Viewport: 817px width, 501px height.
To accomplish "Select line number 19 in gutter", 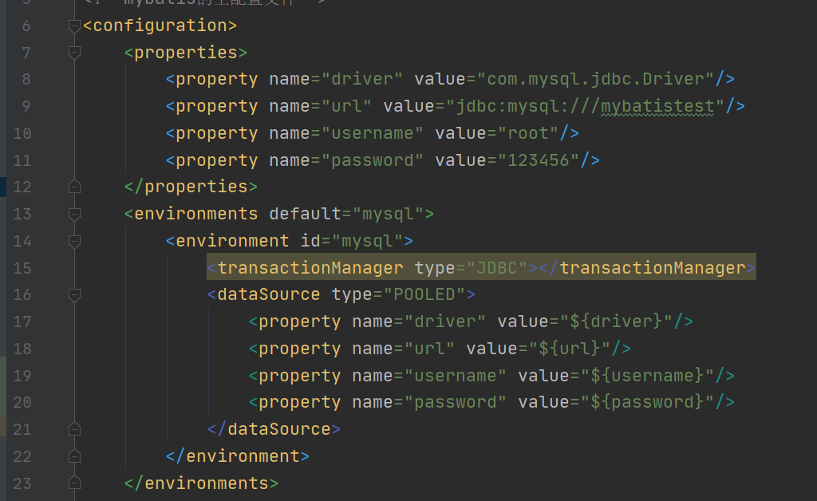I will pos(22,376).
